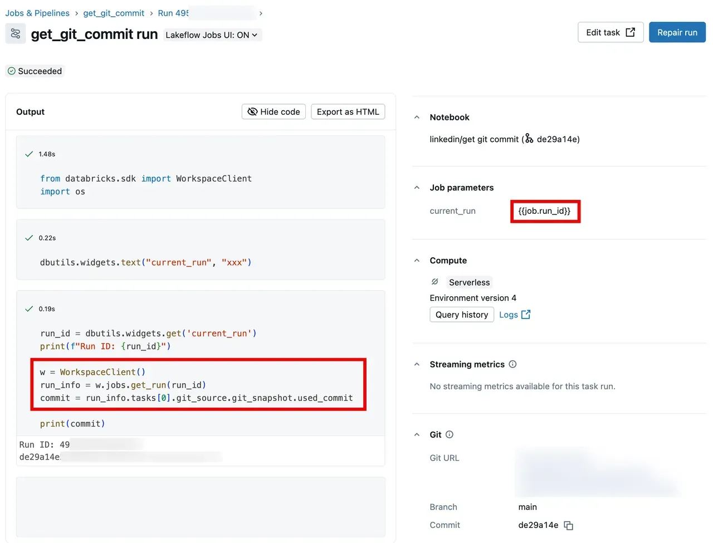Click the serverless compute icon
The image size is (713, 543).
pyautogui.click(x=435, y=282)
